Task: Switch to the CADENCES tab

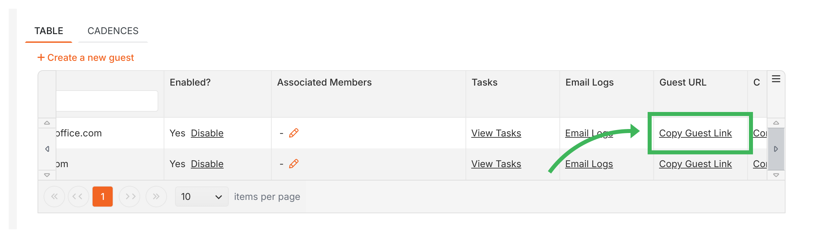Action: click(x=113, y=31)
